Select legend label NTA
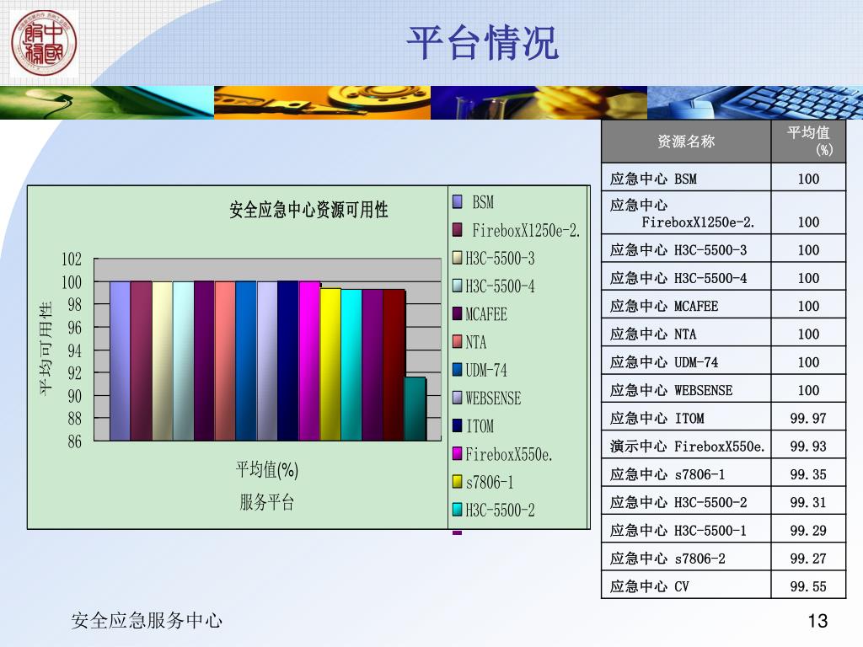 [476, 342]
